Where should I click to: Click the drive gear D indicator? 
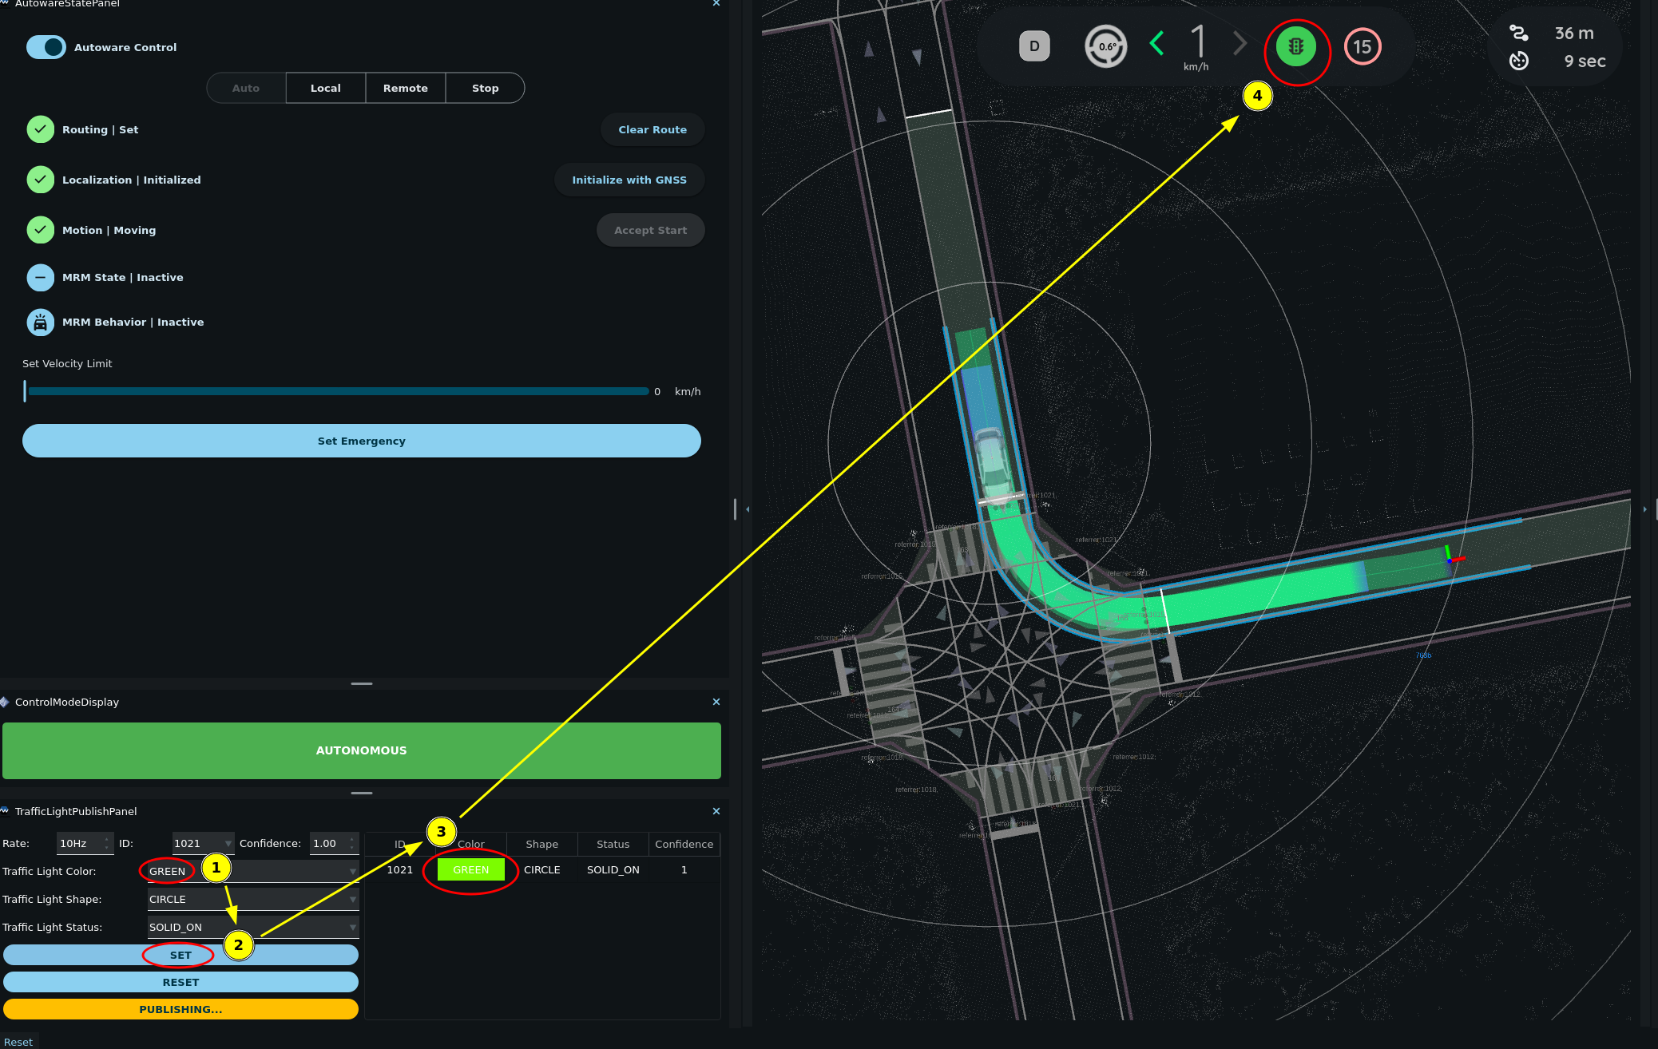pyautogui.click(x=1034, y=46)
